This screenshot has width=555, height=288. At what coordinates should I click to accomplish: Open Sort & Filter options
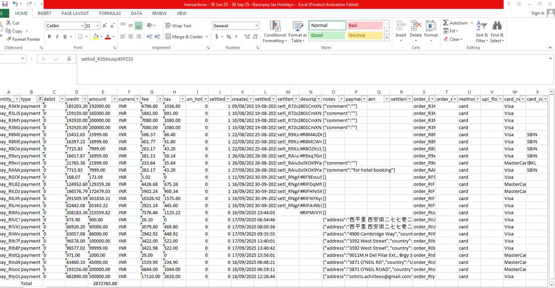coord(481,31)
